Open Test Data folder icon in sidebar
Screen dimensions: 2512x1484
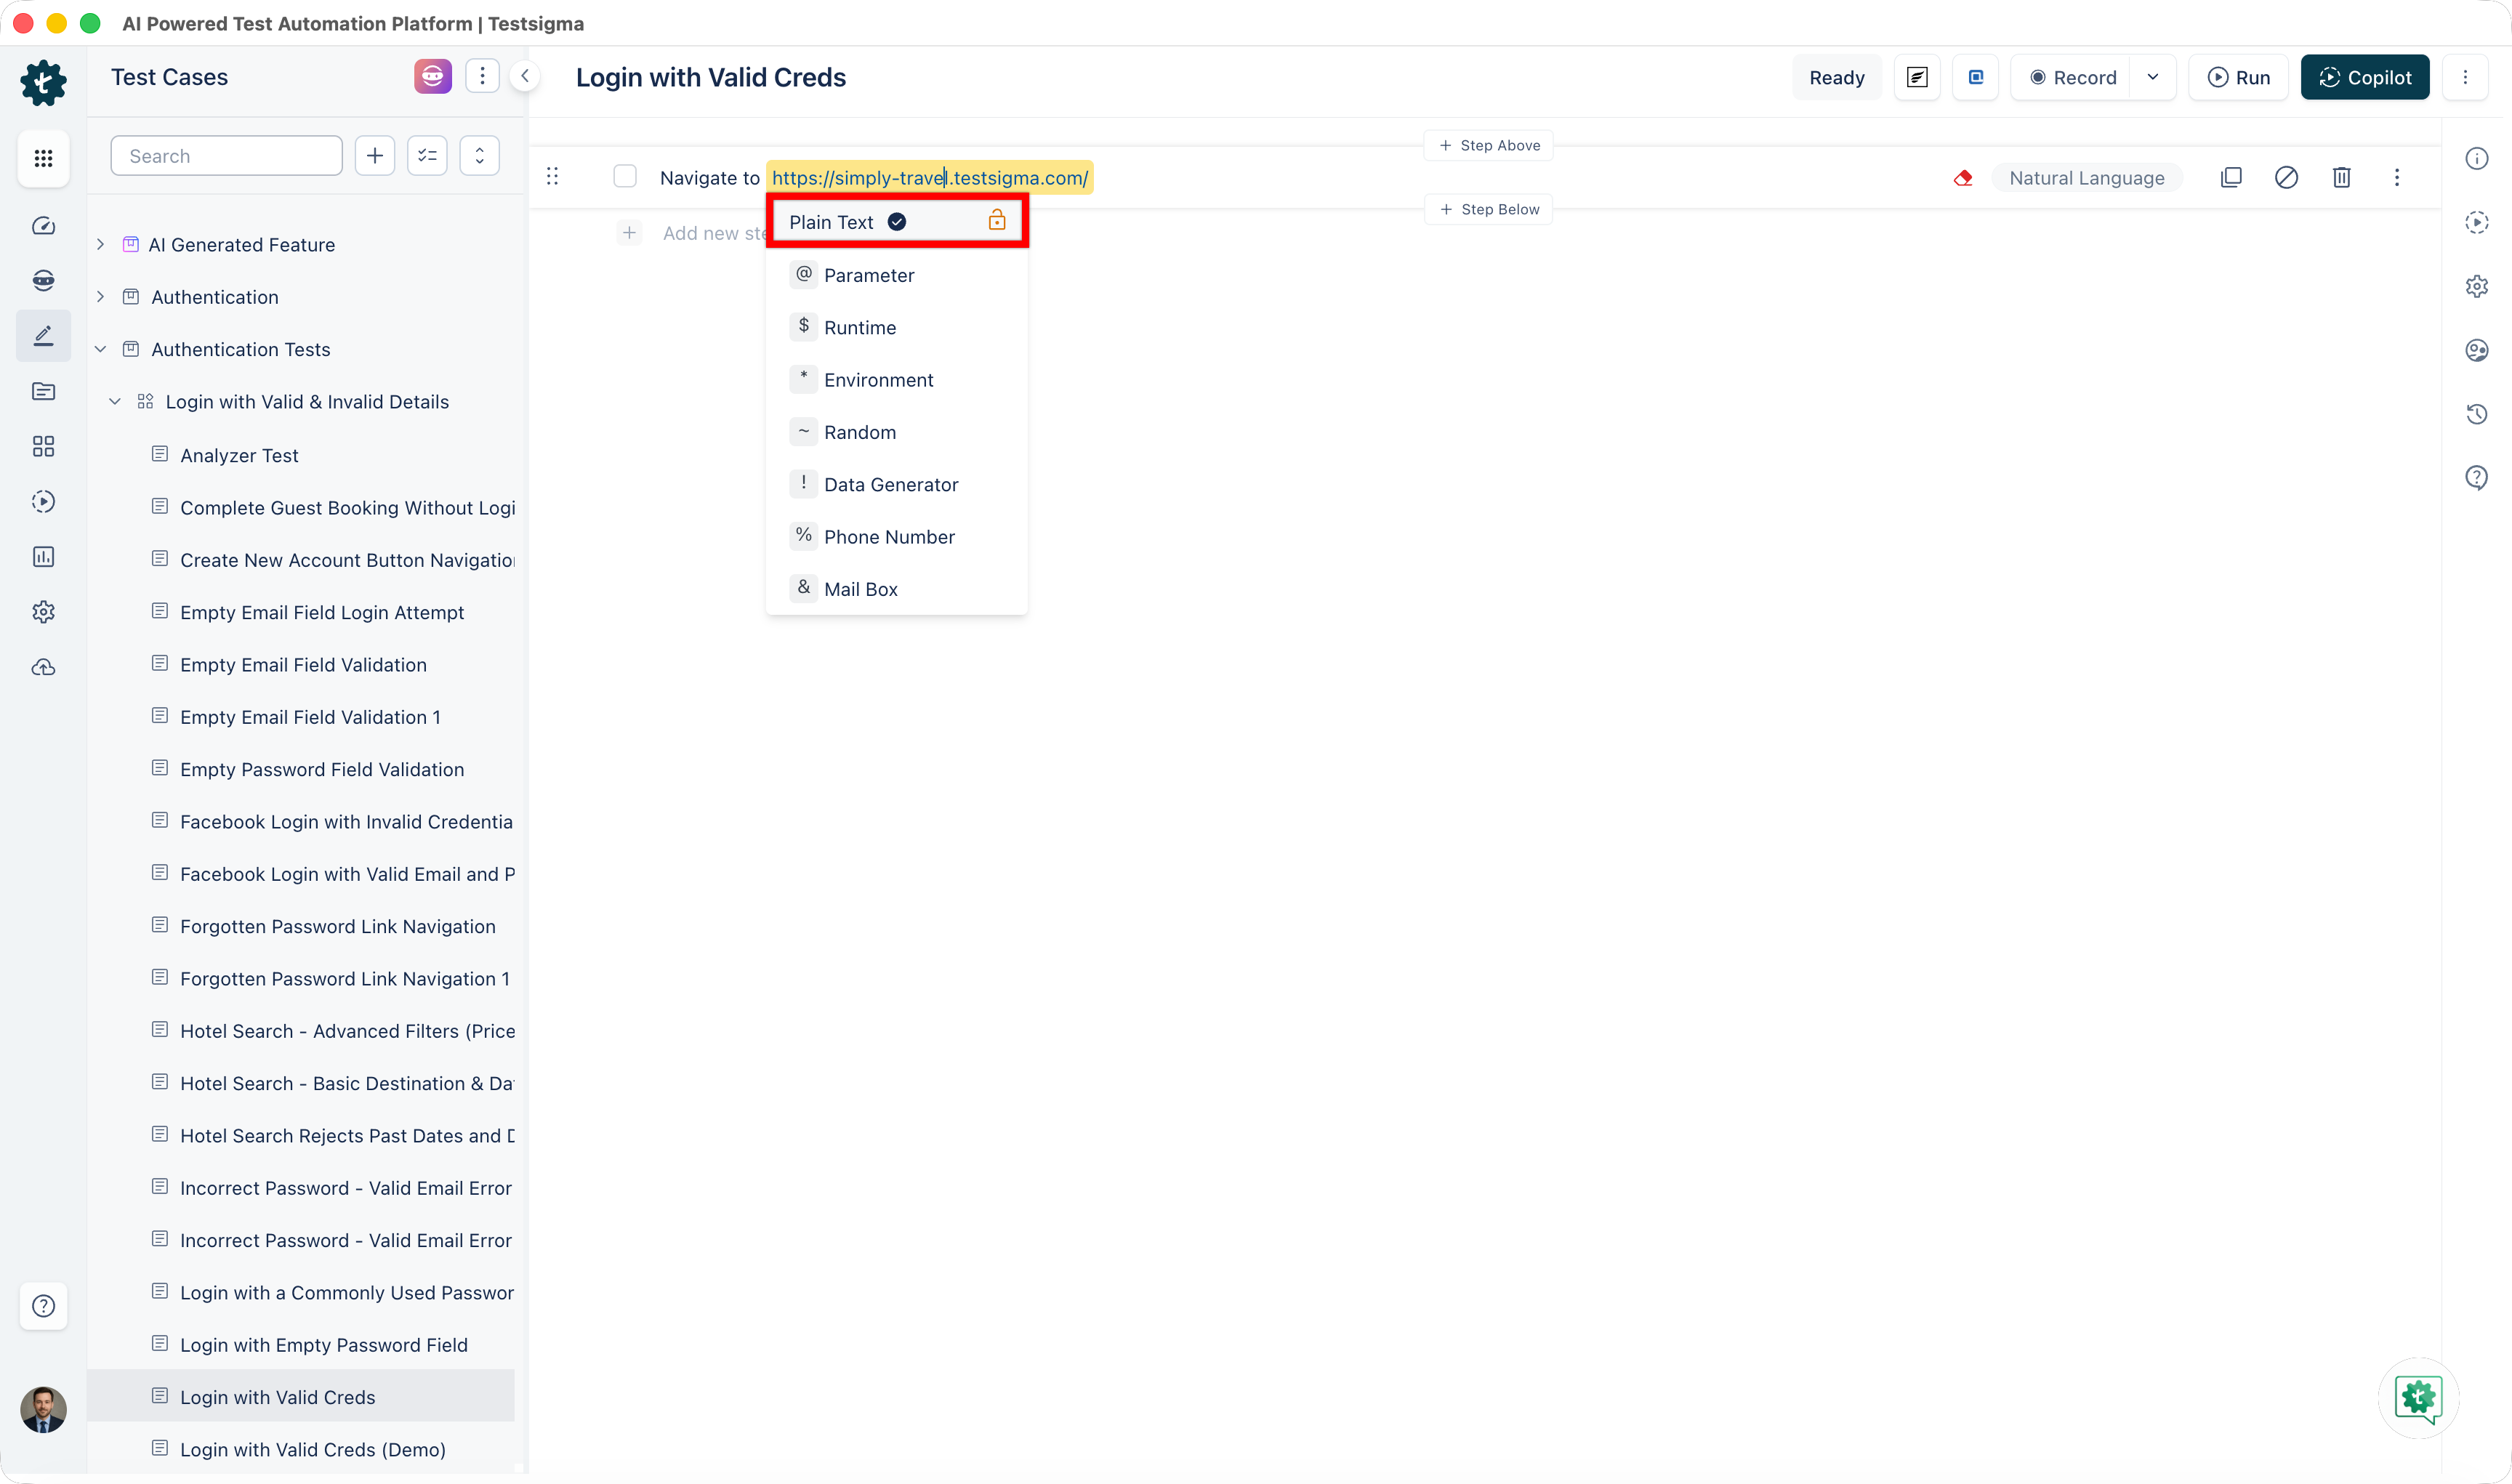(44, 392)
